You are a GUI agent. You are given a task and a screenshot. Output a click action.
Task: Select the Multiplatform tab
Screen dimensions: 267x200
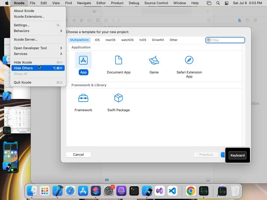point(79,40)
